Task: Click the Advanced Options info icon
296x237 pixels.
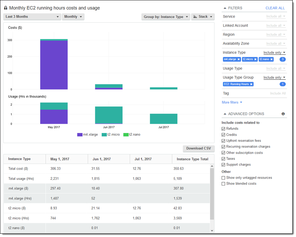Action: [283, 114]
